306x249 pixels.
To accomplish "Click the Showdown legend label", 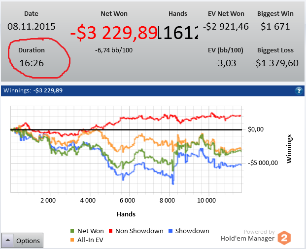I will click(x=192, y=231).
